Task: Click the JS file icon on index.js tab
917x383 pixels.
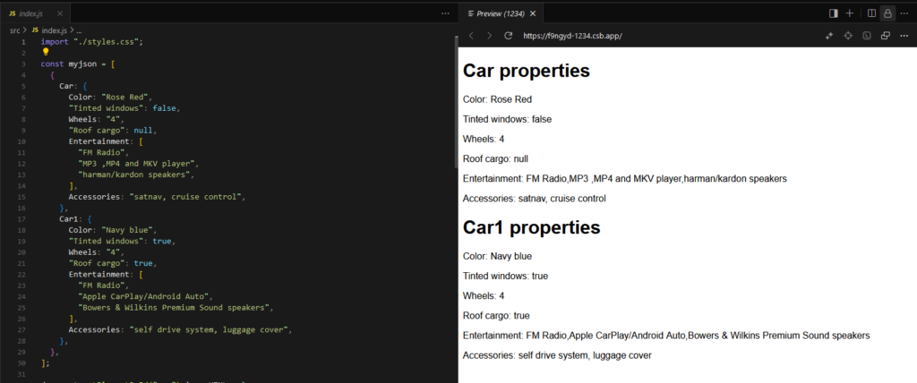Action: 13,13
